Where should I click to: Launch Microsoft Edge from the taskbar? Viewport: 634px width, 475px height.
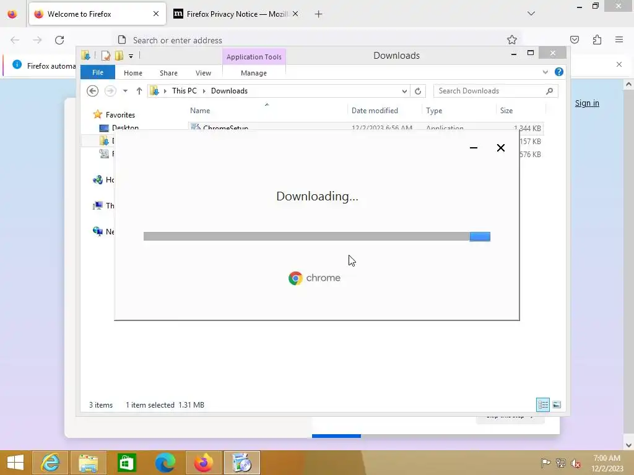(165, 463)
